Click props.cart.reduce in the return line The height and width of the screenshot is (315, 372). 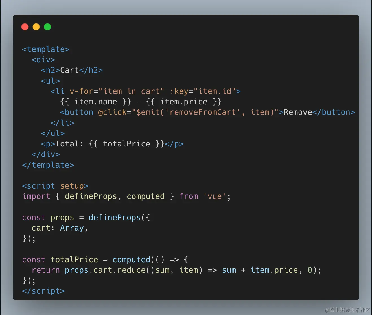(105, 270)
